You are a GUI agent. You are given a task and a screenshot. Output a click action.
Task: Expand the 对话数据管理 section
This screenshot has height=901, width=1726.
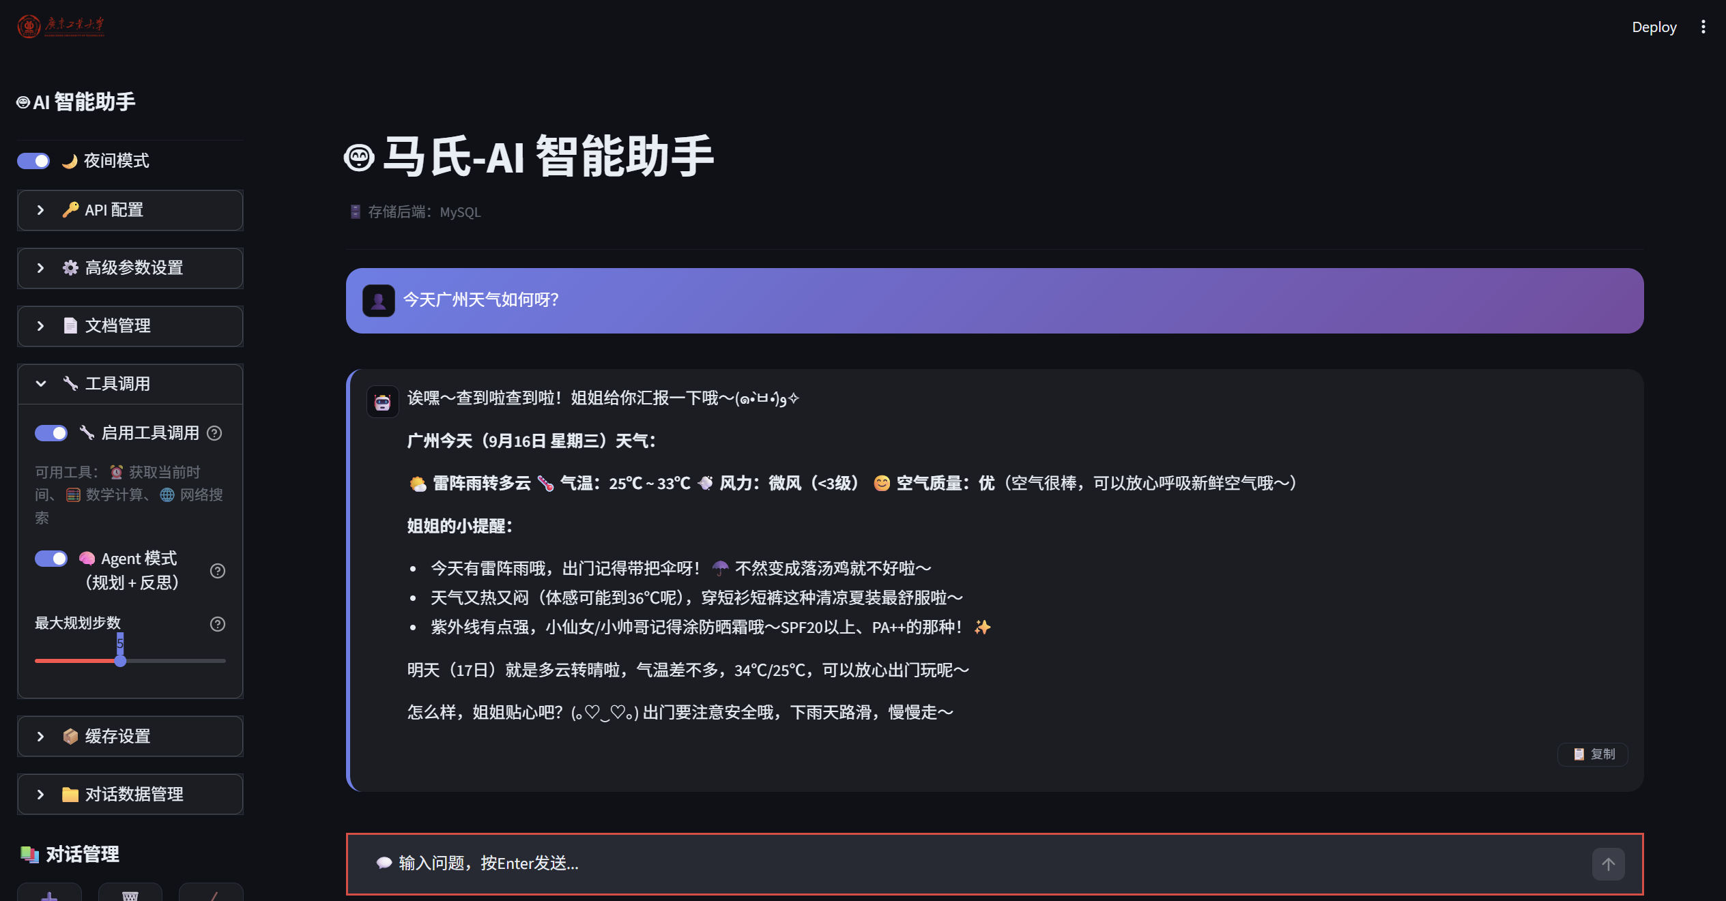point(130,795)
